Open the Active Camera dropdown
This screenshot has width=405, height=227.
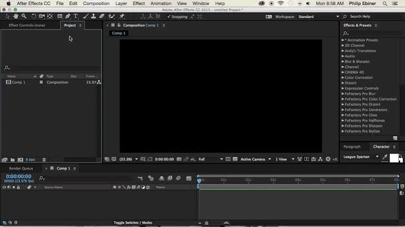click(x=255, y=159)
